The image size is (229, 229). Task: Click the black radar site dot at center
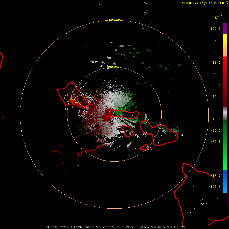click(115, 114)
